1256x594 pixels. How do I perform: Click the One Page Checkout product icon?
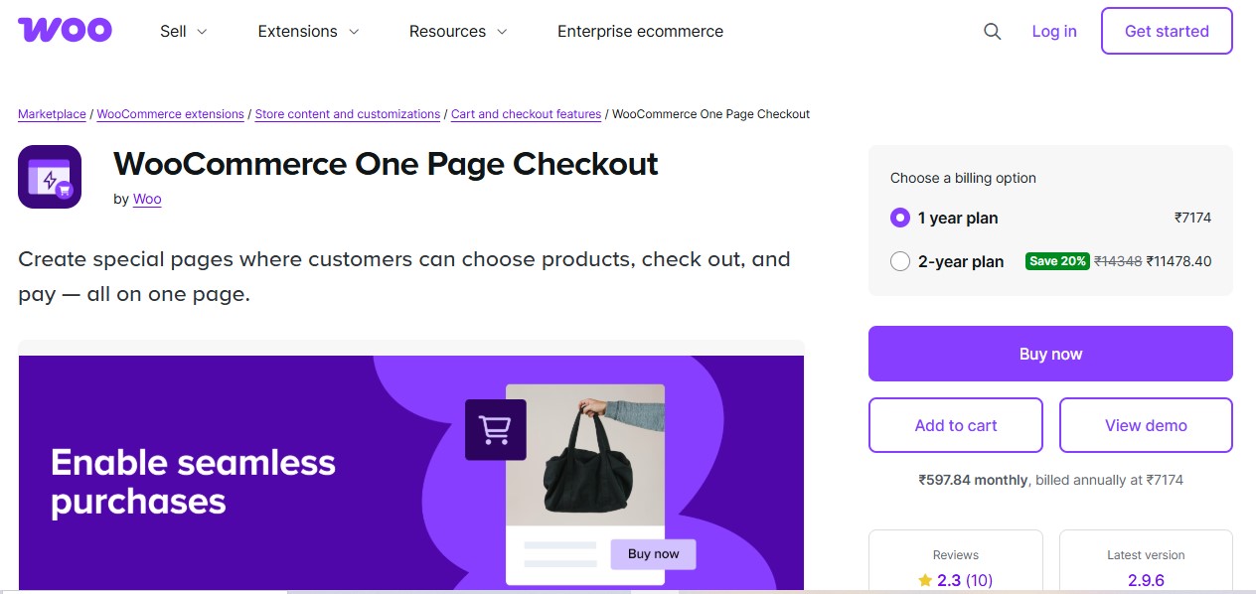point(50,177)
